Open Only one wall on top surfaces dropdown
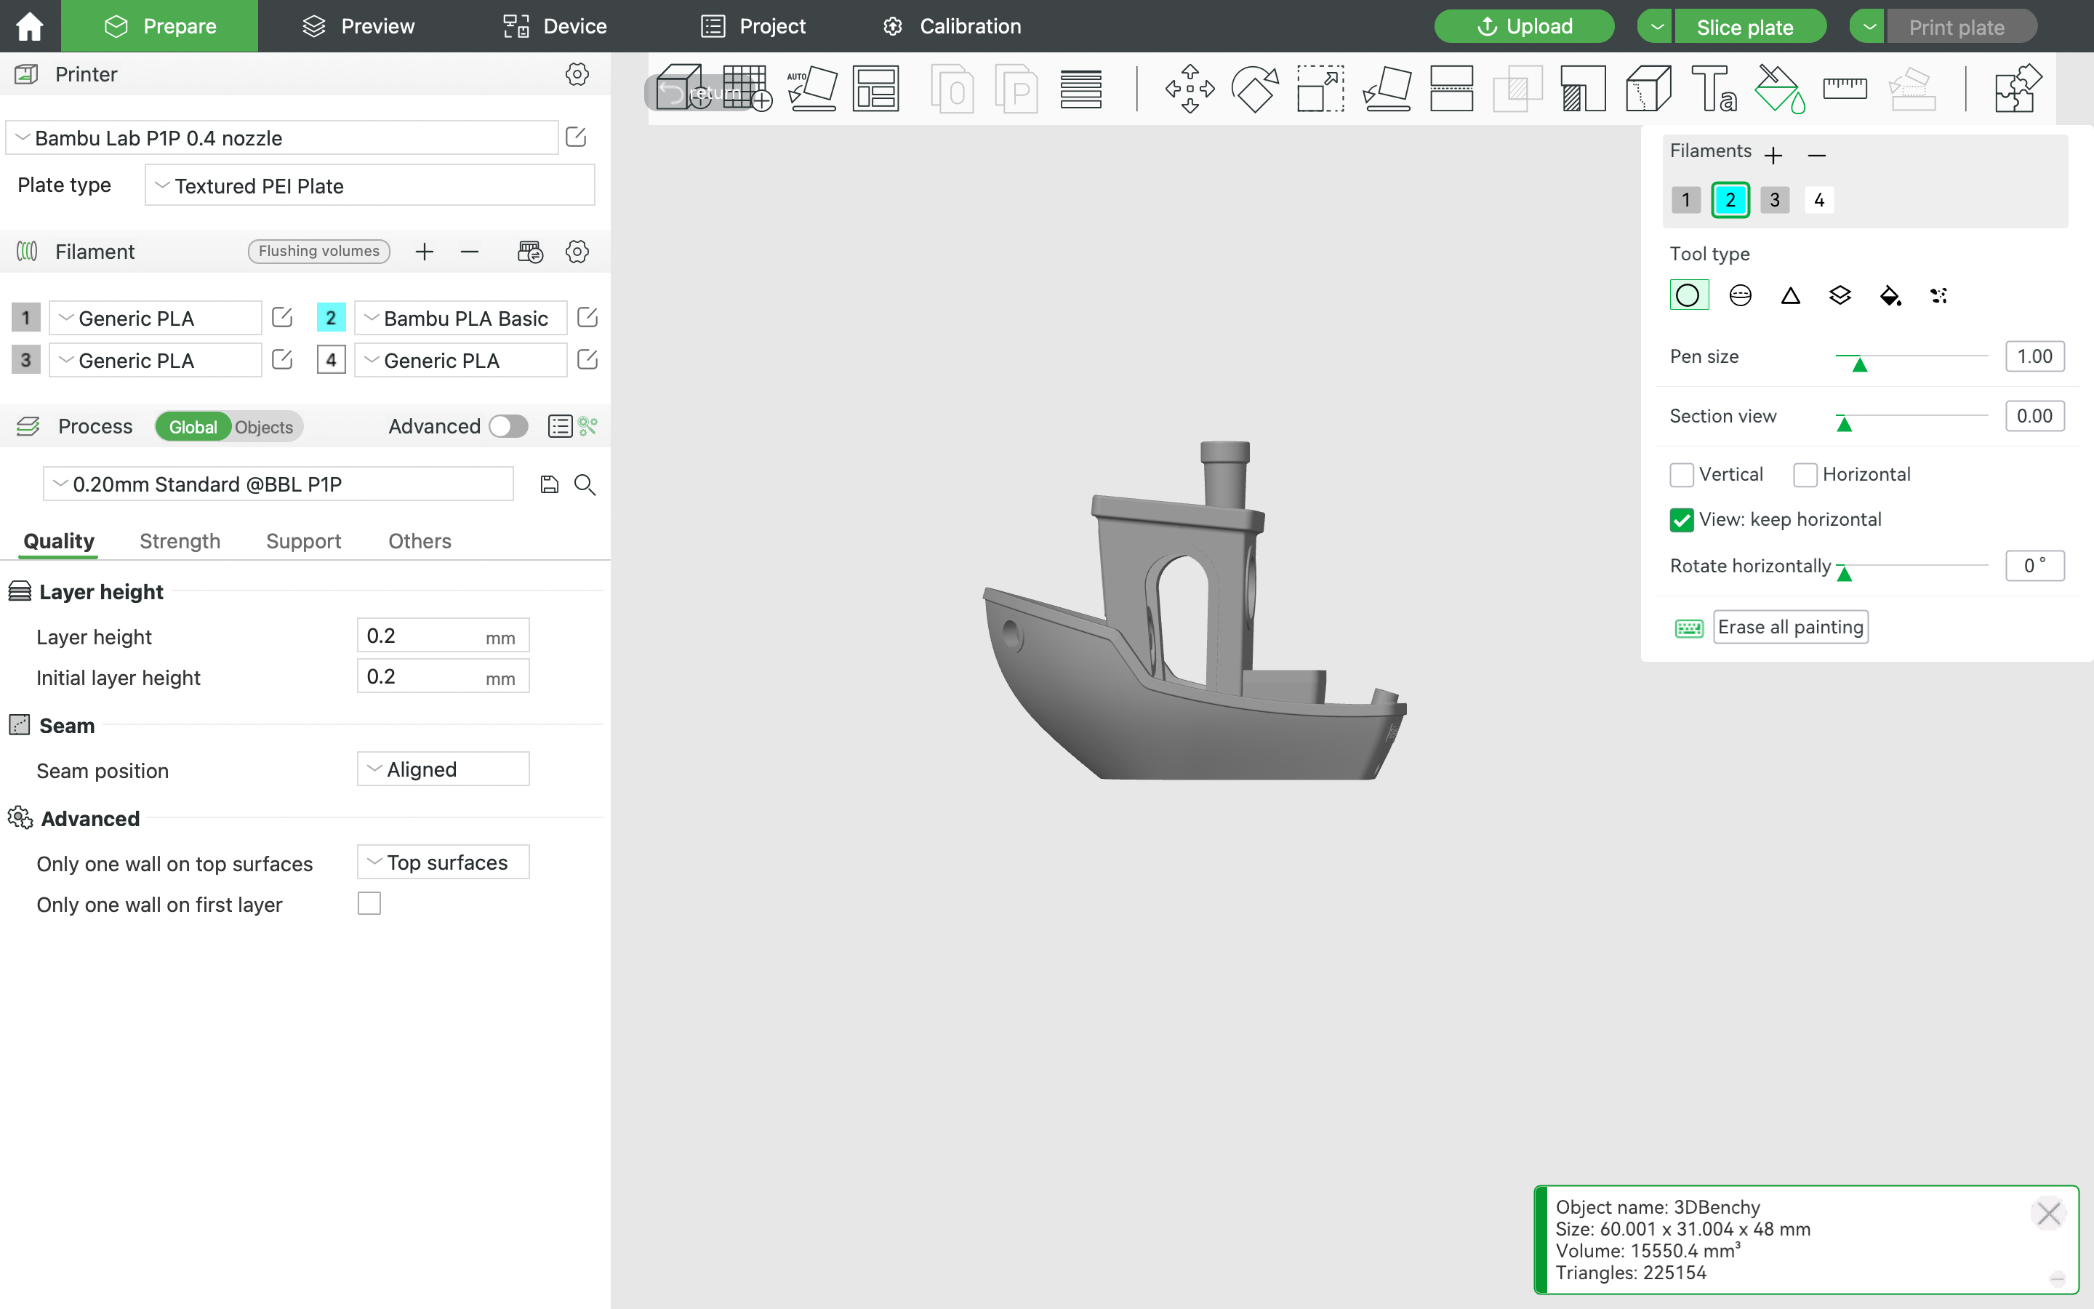 point(443,862)
